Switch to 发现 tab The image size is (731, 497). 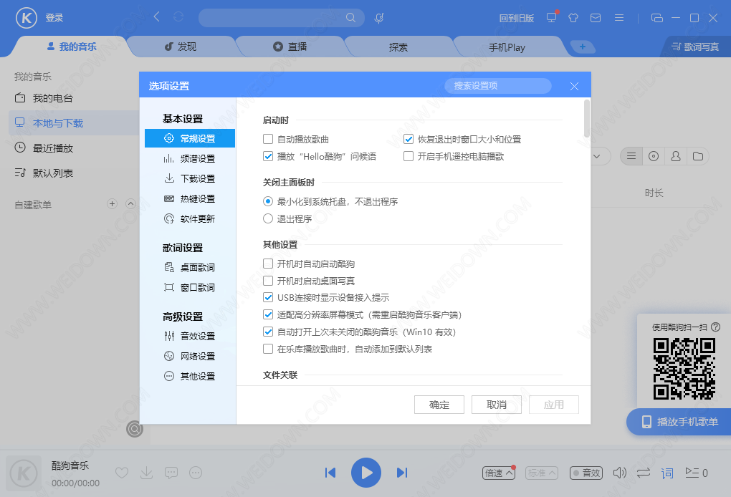(181, 47)
